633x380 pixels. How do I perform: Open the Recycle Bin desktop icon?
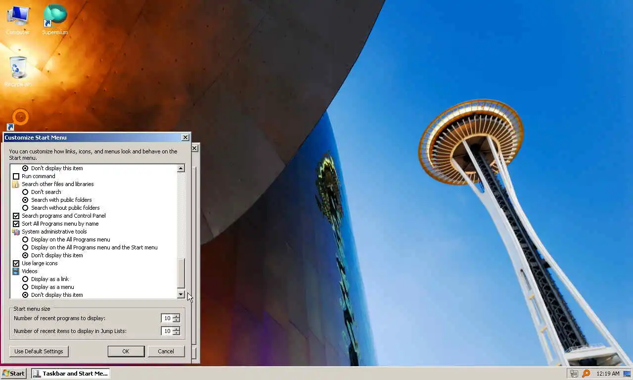point(18,71)
